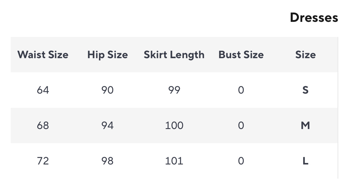Click the waist size value 64
This screenshot has height=181, width=349.
pos(43,90)
